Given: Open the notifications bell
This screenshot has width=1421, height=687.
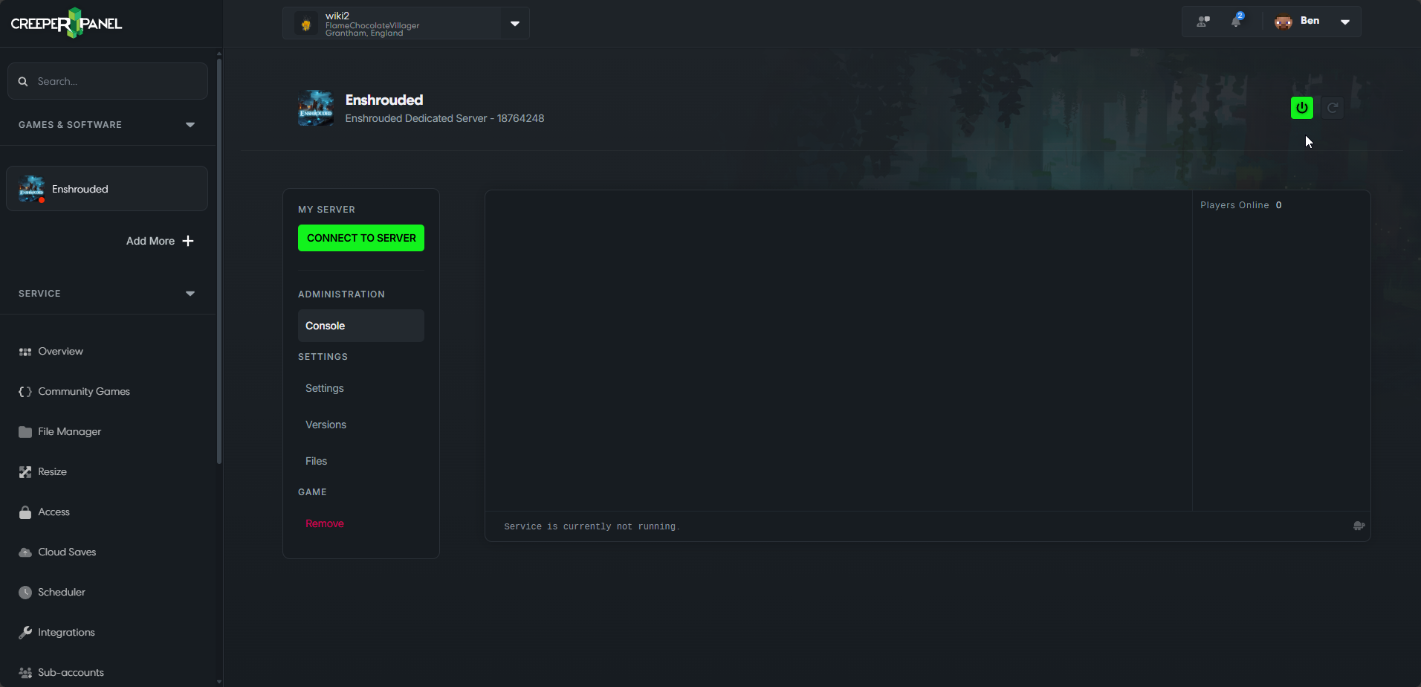Looking at the screenshot, I should pyautogui.click(x=1236, y=22).
